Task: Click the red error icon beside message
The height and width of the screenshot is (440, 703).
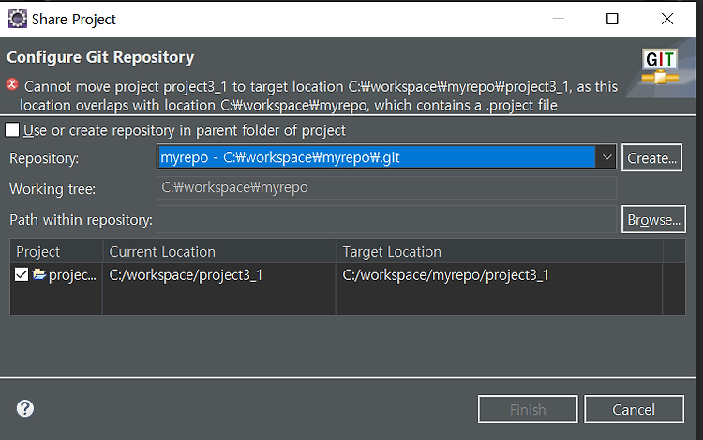Action: pos(12,83)
